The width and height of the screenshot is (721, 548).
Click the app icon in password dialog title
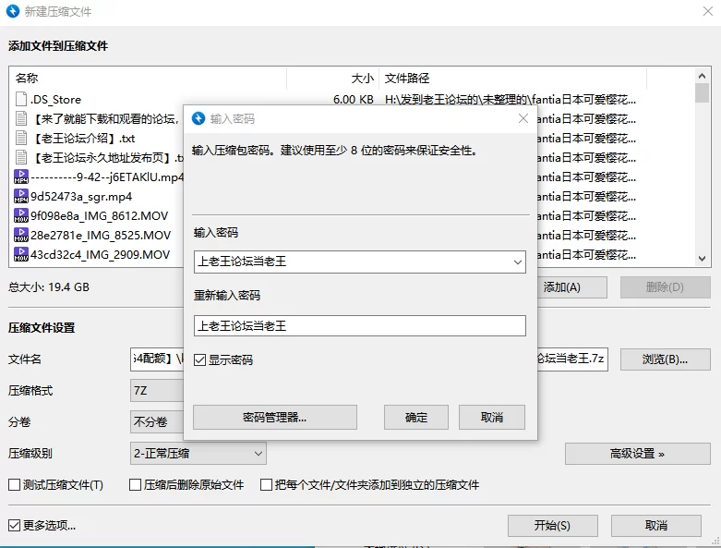[x=198, y=118]
